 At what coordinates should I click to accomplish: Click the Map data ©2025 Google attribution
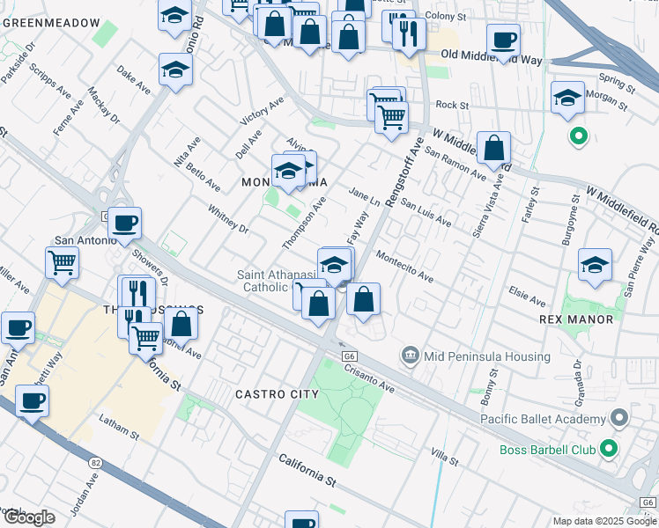click(x=604, y=521)
